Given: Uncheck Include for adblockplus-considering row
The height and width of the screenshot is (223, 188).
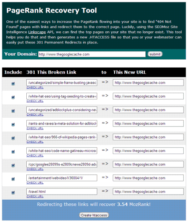Looking at the screenshot, I should (x=13, y=111).
